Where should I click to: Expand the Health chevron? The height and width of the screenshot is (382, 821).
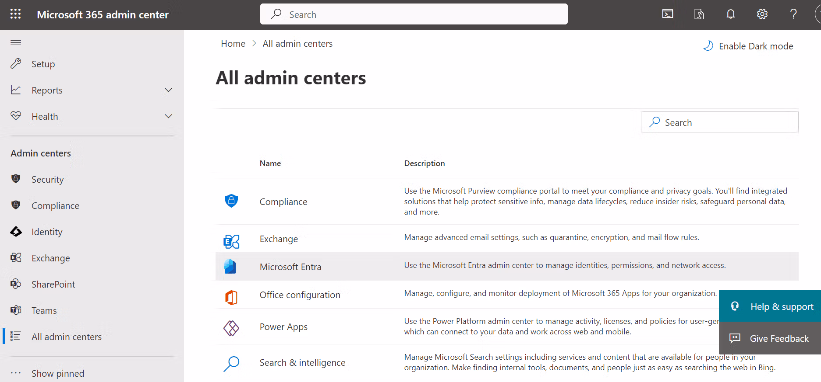pos(168,116)
